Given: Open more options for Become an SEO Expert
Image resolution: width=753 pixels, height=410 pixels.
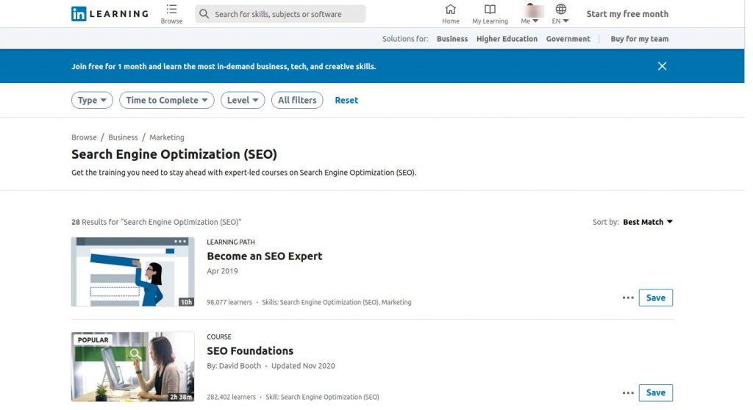Looking at the screenshot, I should pos(628,298).
